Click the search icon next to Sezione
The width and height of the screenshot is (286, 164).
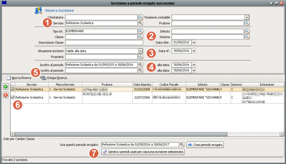pos(247,37)
